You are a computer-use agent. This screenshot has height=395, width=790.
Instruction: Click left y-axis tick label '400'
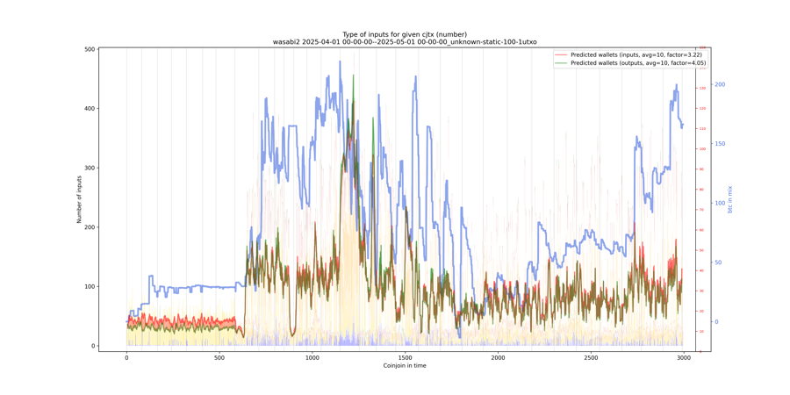pyautogui.click(x=90, y=108)
